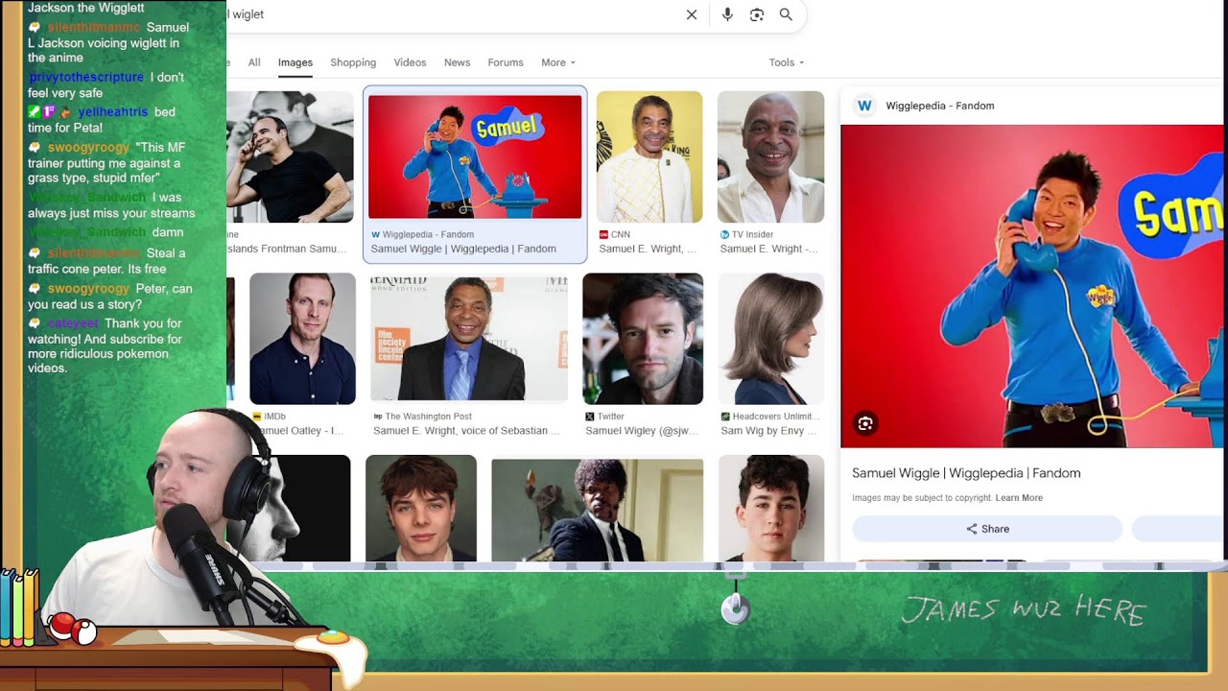
Task: Click the Headcovers Unlimited favicon
Action: coord(725,417)
